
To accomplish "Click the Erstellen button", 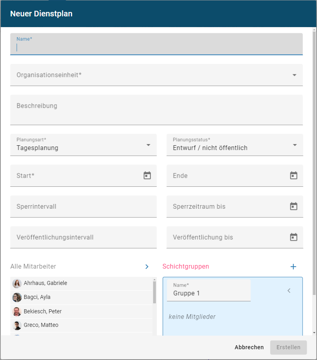I will [288, 347].
